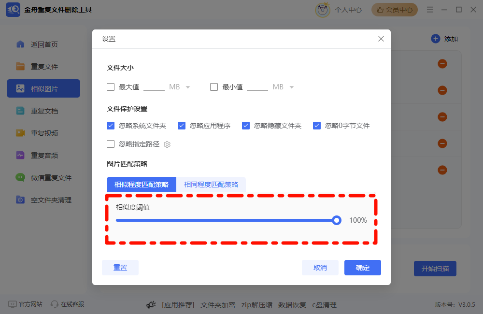Click the 取消 button
Viewport: 483px width, 314px height.
click(x=320, y=268)
